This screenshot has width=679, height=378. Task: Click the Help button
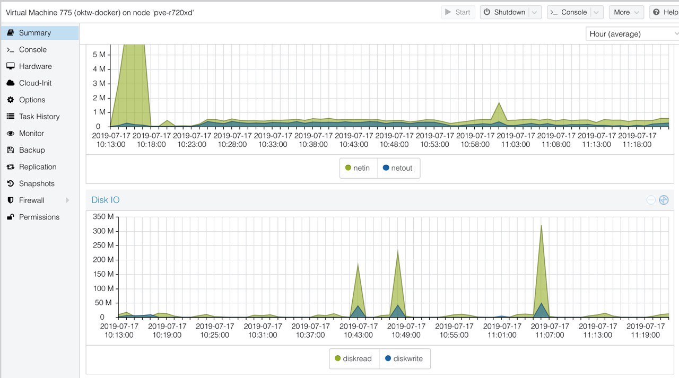(665, 12)
